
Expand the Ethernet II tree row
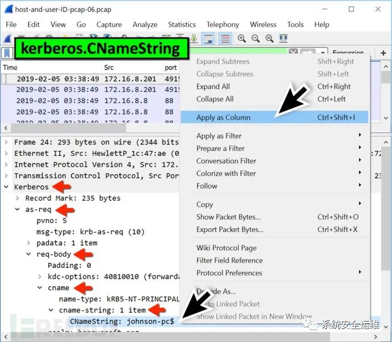[x=6, y=153]
